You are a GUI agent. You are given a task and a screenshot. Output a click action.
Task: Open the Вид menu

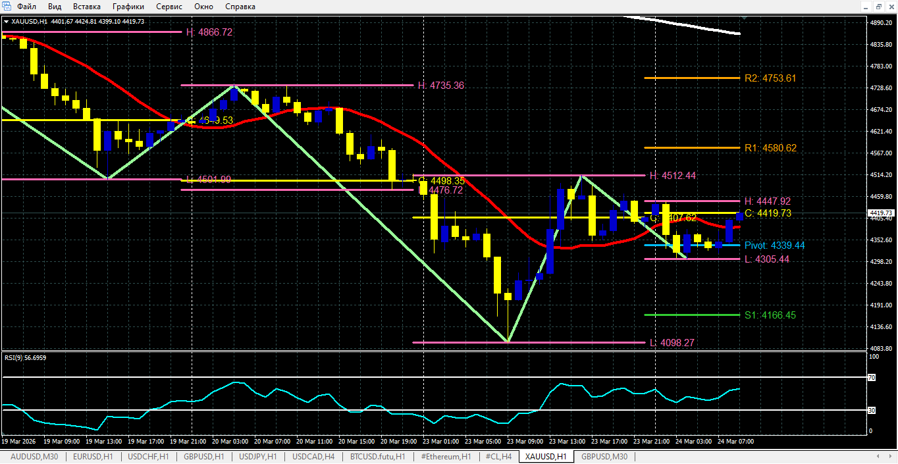55,7
